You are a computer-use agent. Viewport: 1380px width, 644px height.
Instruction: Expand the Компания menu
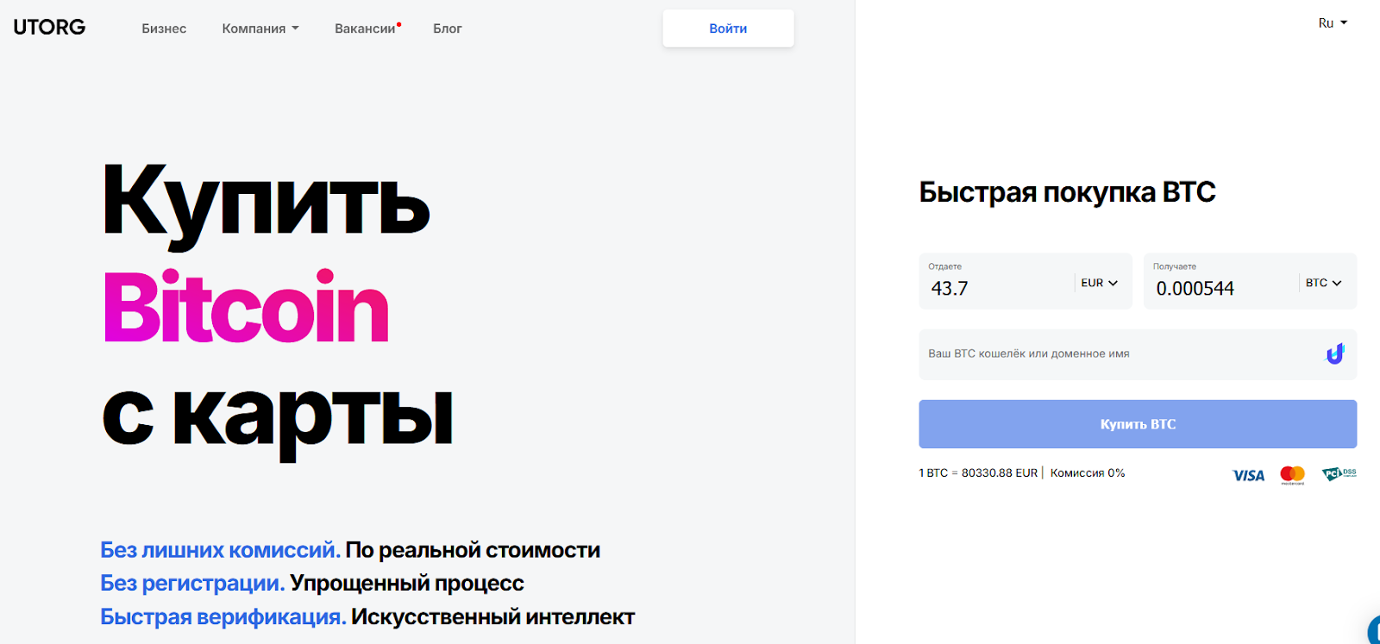(260, 28)
